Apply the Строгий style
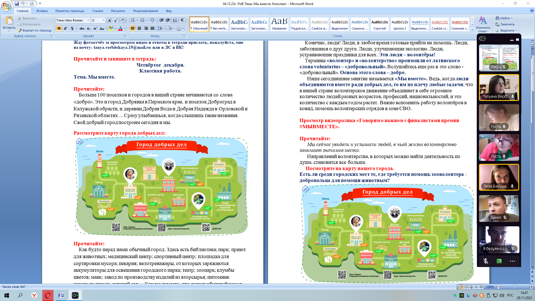The image size is (535, 301). 380,25
